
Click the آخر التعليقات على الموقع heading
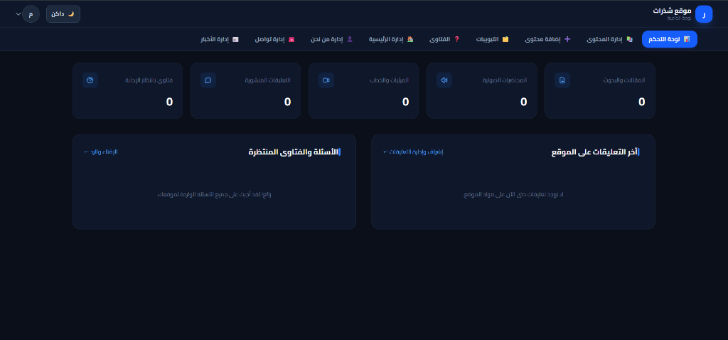coord(594,152)
